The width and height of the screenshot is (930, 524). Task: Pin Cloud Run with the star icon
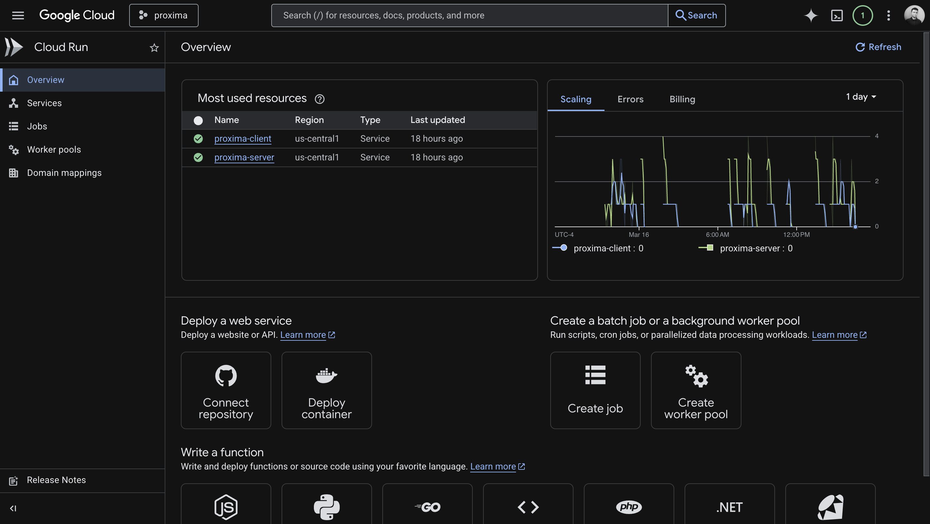154,48
